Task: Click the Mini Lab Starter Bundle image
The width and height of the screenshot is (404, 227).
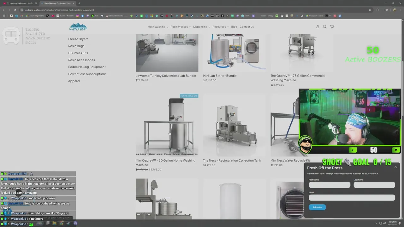Action: tap(235, 53)
